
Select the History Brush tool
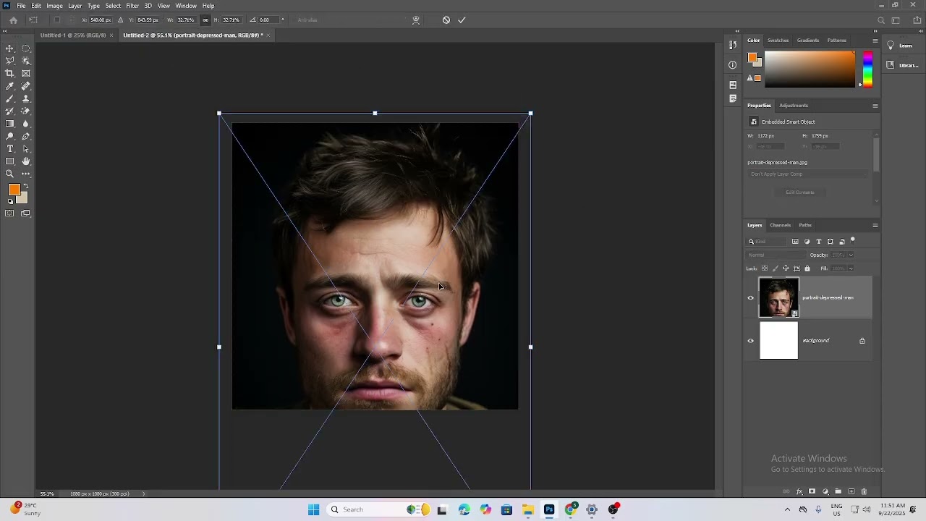10,111
